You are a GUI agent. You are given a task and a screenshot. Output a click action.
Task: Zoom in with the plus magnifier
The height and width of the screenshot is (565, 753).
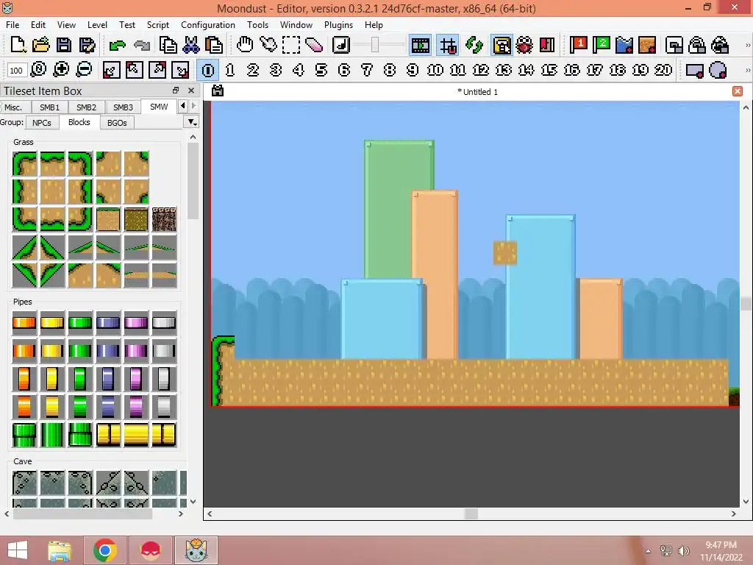pyautogui.click(x=61, y=70)
